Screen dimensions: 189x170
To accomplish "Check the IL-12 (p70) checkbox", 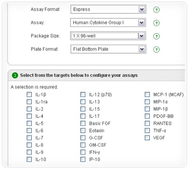I will (83, 94).
